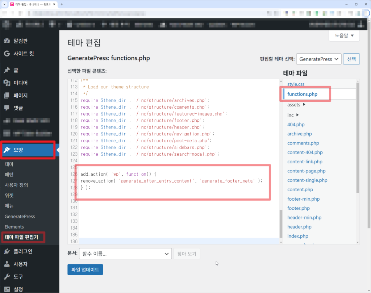Go to 패턴 submenu item
The height and width of the screenshot is (293, 371).
[x=9, y=175]
